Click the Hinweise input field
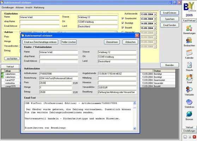Screen dimensions: 197x141 (117, 83)
